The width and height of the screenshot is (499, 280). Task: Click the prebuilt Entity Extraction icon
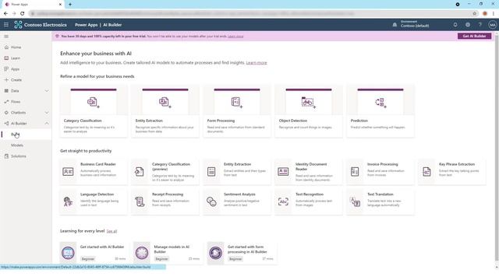pyautogui.click(x=211, y=172)
